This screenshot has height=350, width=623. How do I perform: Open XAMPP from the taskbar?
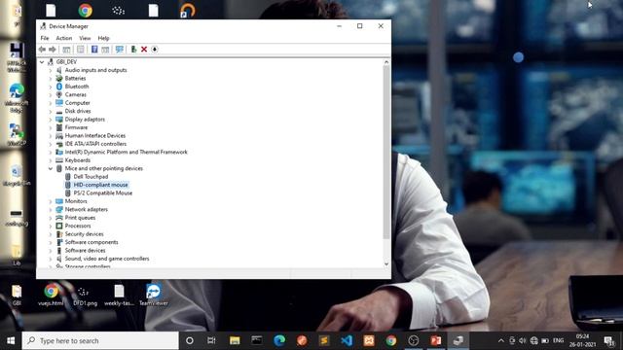tap(369, 340)
